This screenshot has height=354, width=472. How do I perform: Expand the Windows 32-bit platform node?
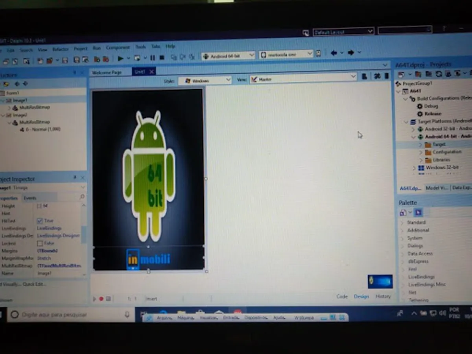click(414, 168)
